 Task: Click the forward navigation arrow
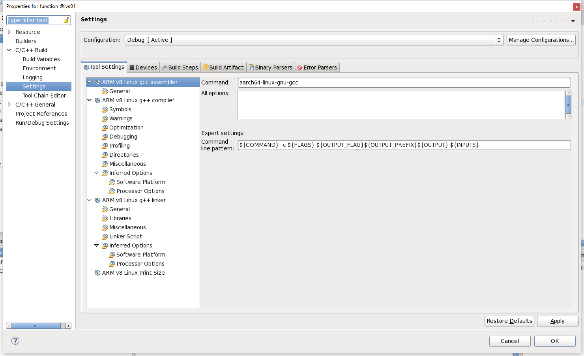[x=554, y=21]
